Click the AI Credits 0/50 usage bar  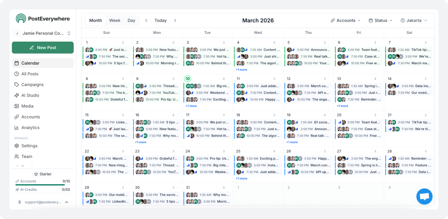[x=43, y=190]
